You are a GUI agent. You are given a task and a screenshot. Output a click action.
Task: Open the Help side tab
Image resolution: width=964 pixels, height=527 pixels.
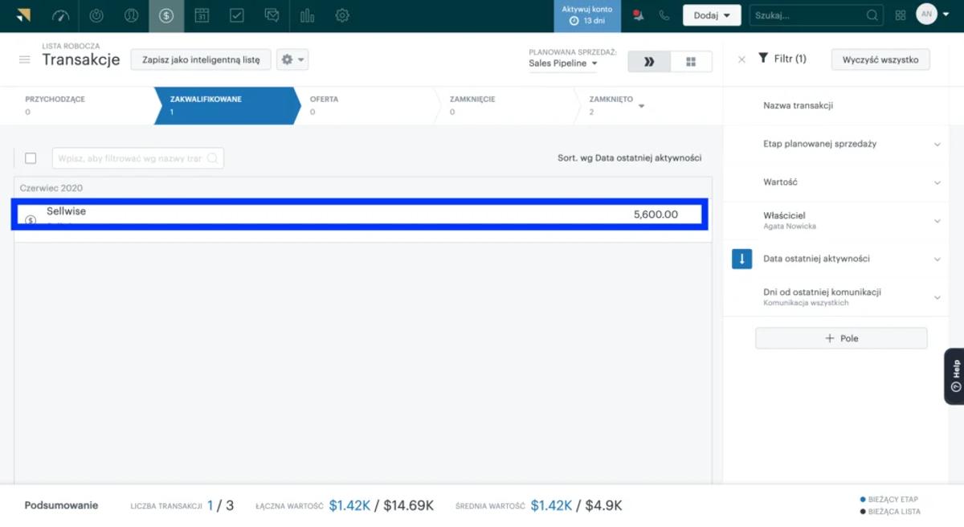954,376
